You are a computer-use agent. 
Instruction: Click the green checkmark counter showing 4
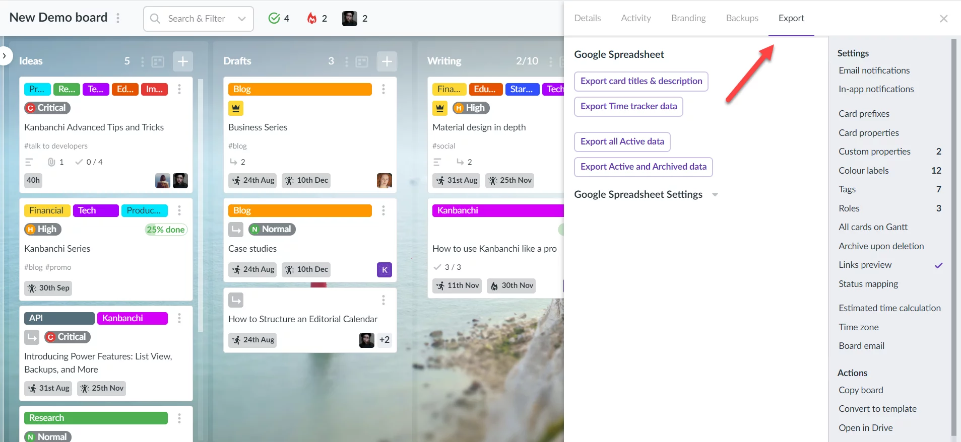coord(279,19)
